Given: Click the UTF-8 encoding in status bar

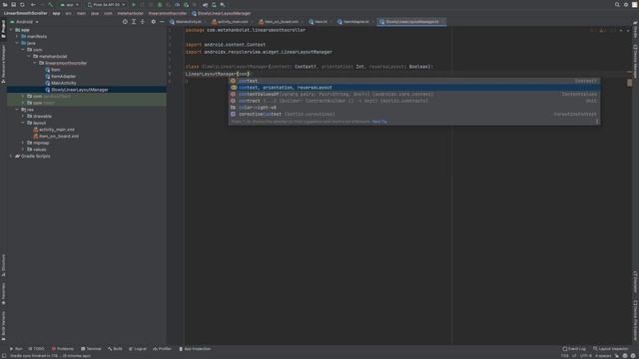Looking at the screenshot, I should coord(586,356).
